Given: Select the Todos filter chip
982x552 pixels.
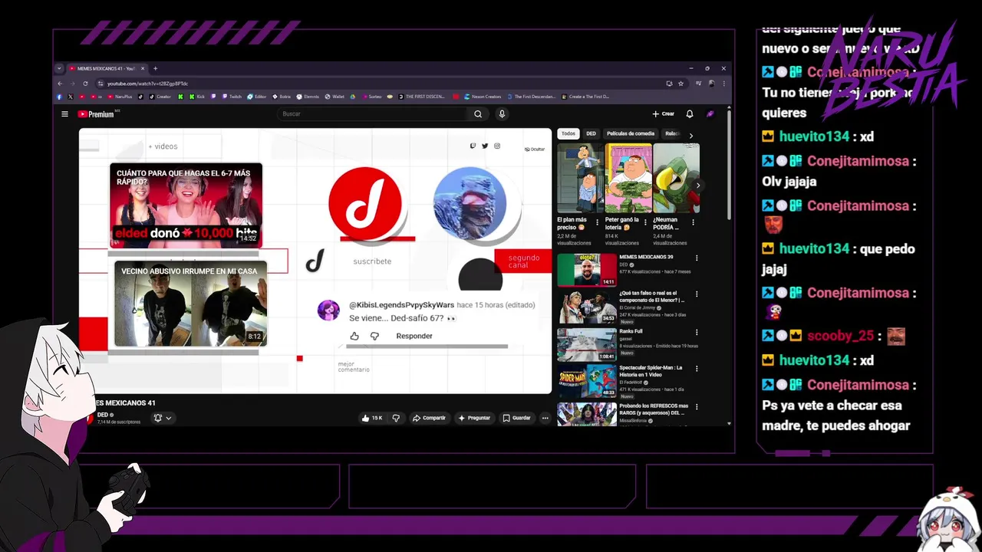Looking at the screenshot, I should coord(568,133).
